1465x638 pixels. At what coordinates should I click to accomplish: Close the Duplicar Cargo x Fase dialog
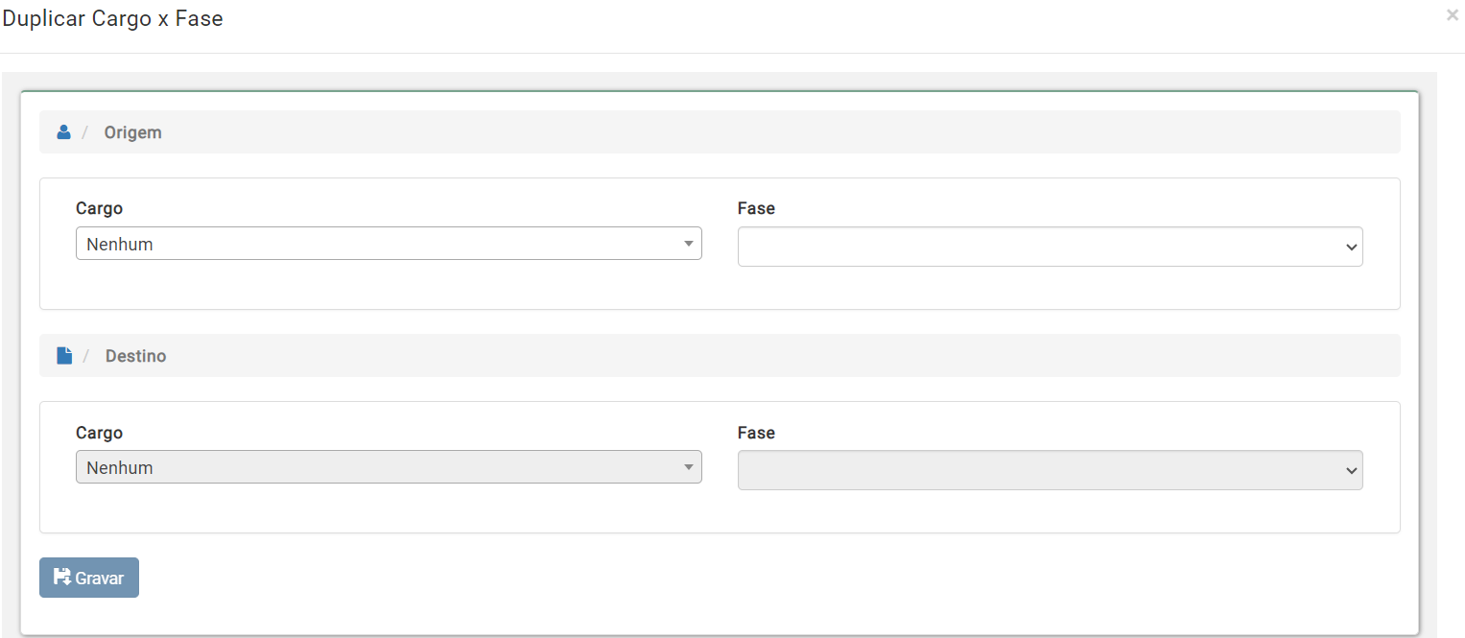1452,15
